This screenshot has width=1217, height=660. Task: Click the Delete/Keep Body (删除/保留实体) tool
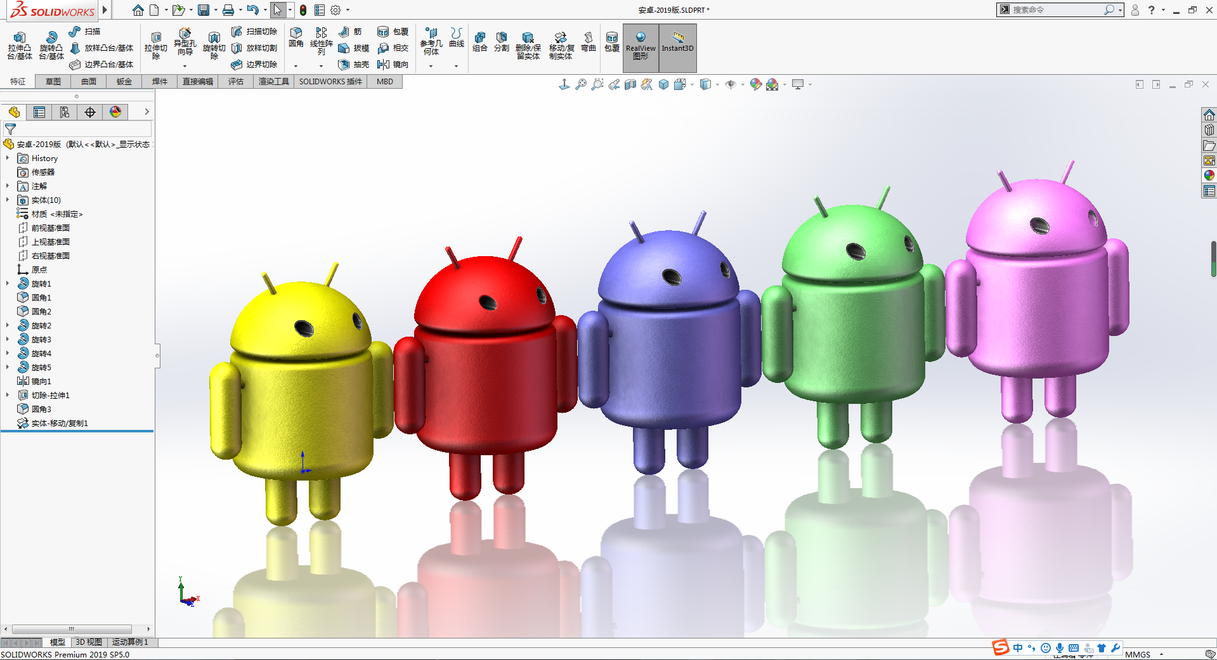[x=528, y=46]
